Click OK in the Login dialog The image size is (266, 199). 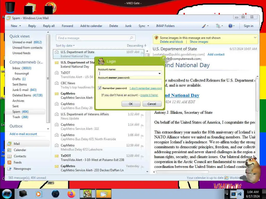coord(131,104)
